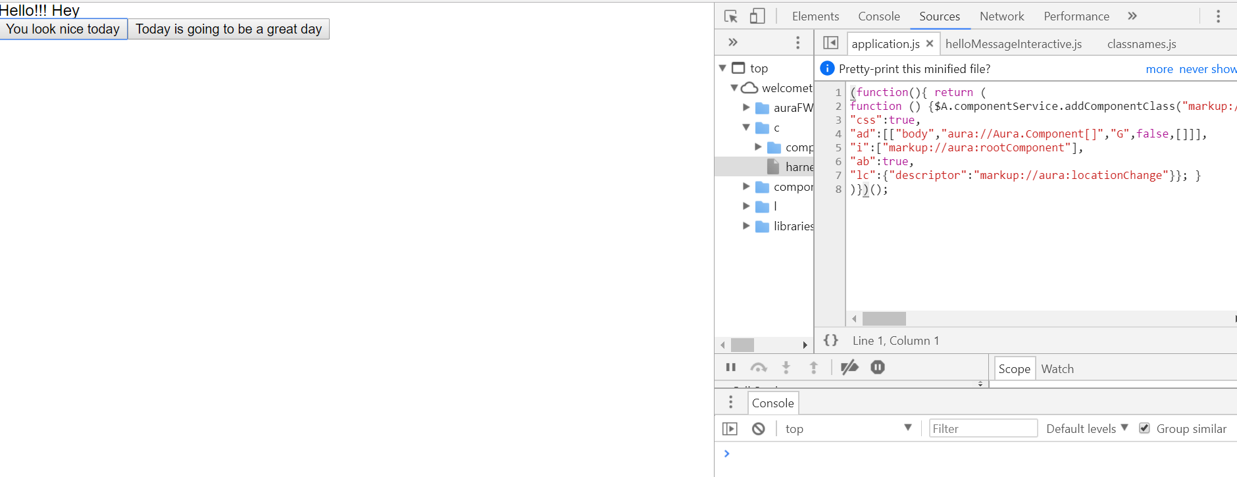Viewport: 1237px width, 477px height.
Task: Expand the auraFW folder
Action: click(x=746, y=107)
